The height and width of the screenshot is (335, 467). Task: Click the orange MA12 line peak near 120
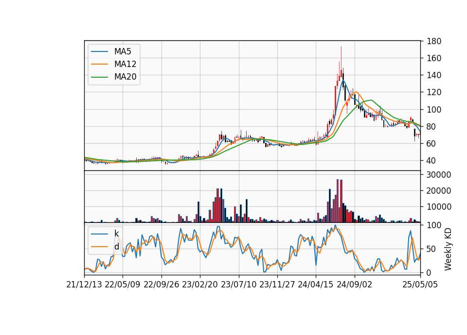coord(356,92)
